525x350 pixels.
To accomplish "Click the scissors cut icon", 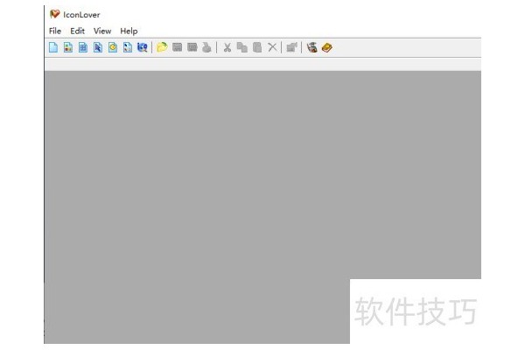I will (x=227, y=47).
